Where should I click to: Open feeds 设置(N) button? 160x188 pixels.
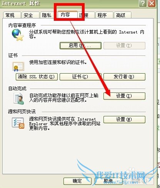[124, 119]
